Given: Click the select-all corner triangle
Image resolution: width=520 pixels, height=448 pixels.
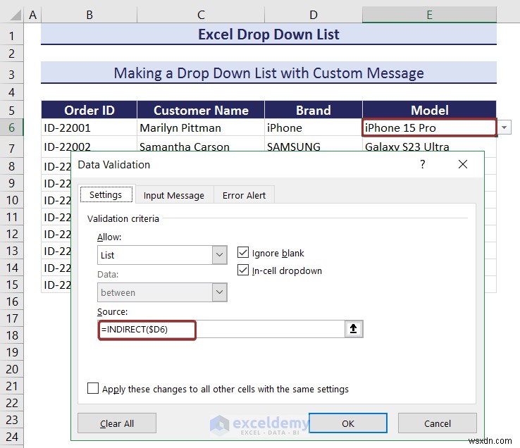Looking at the screenshot, I should point(16,15).
